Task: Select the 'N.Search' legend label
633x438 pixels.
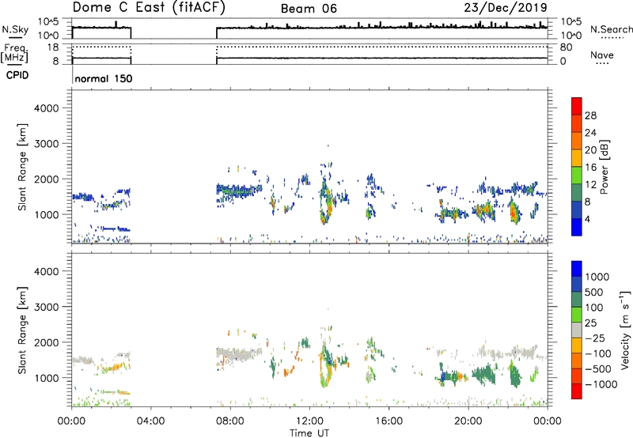Action: pyautogui.click(x=611, y=29)
